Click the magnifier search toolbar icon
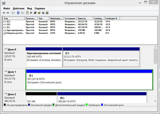160x114 pixels. tap(43, 13)
